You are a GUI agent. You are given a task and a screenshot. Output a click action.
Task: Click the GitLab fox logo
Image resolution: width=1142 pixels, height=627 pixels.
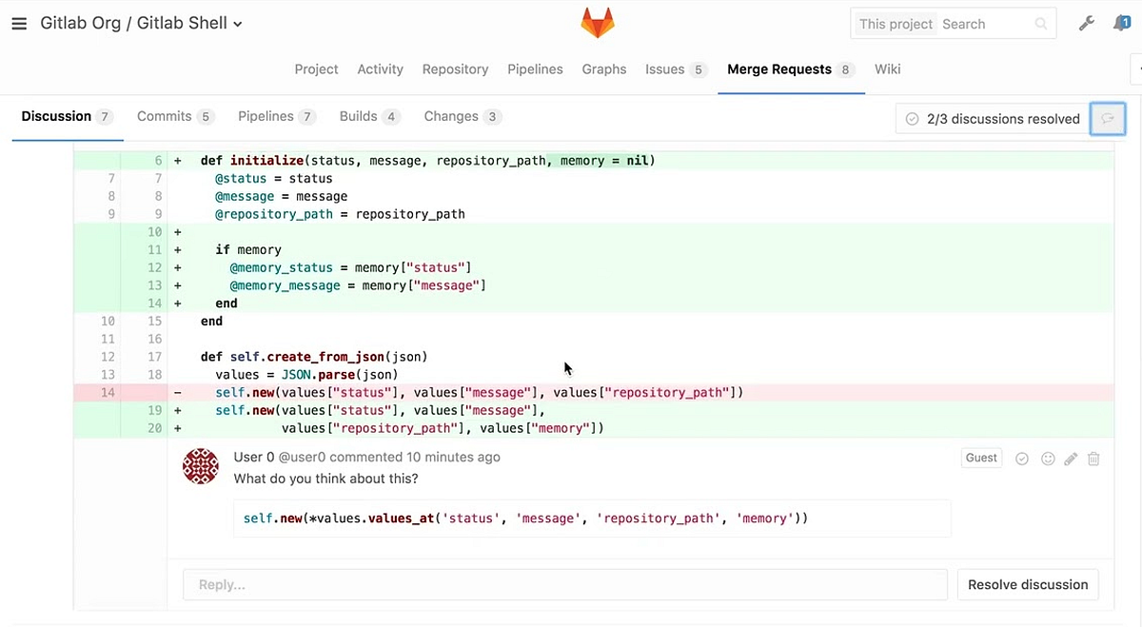pos(597,21)
